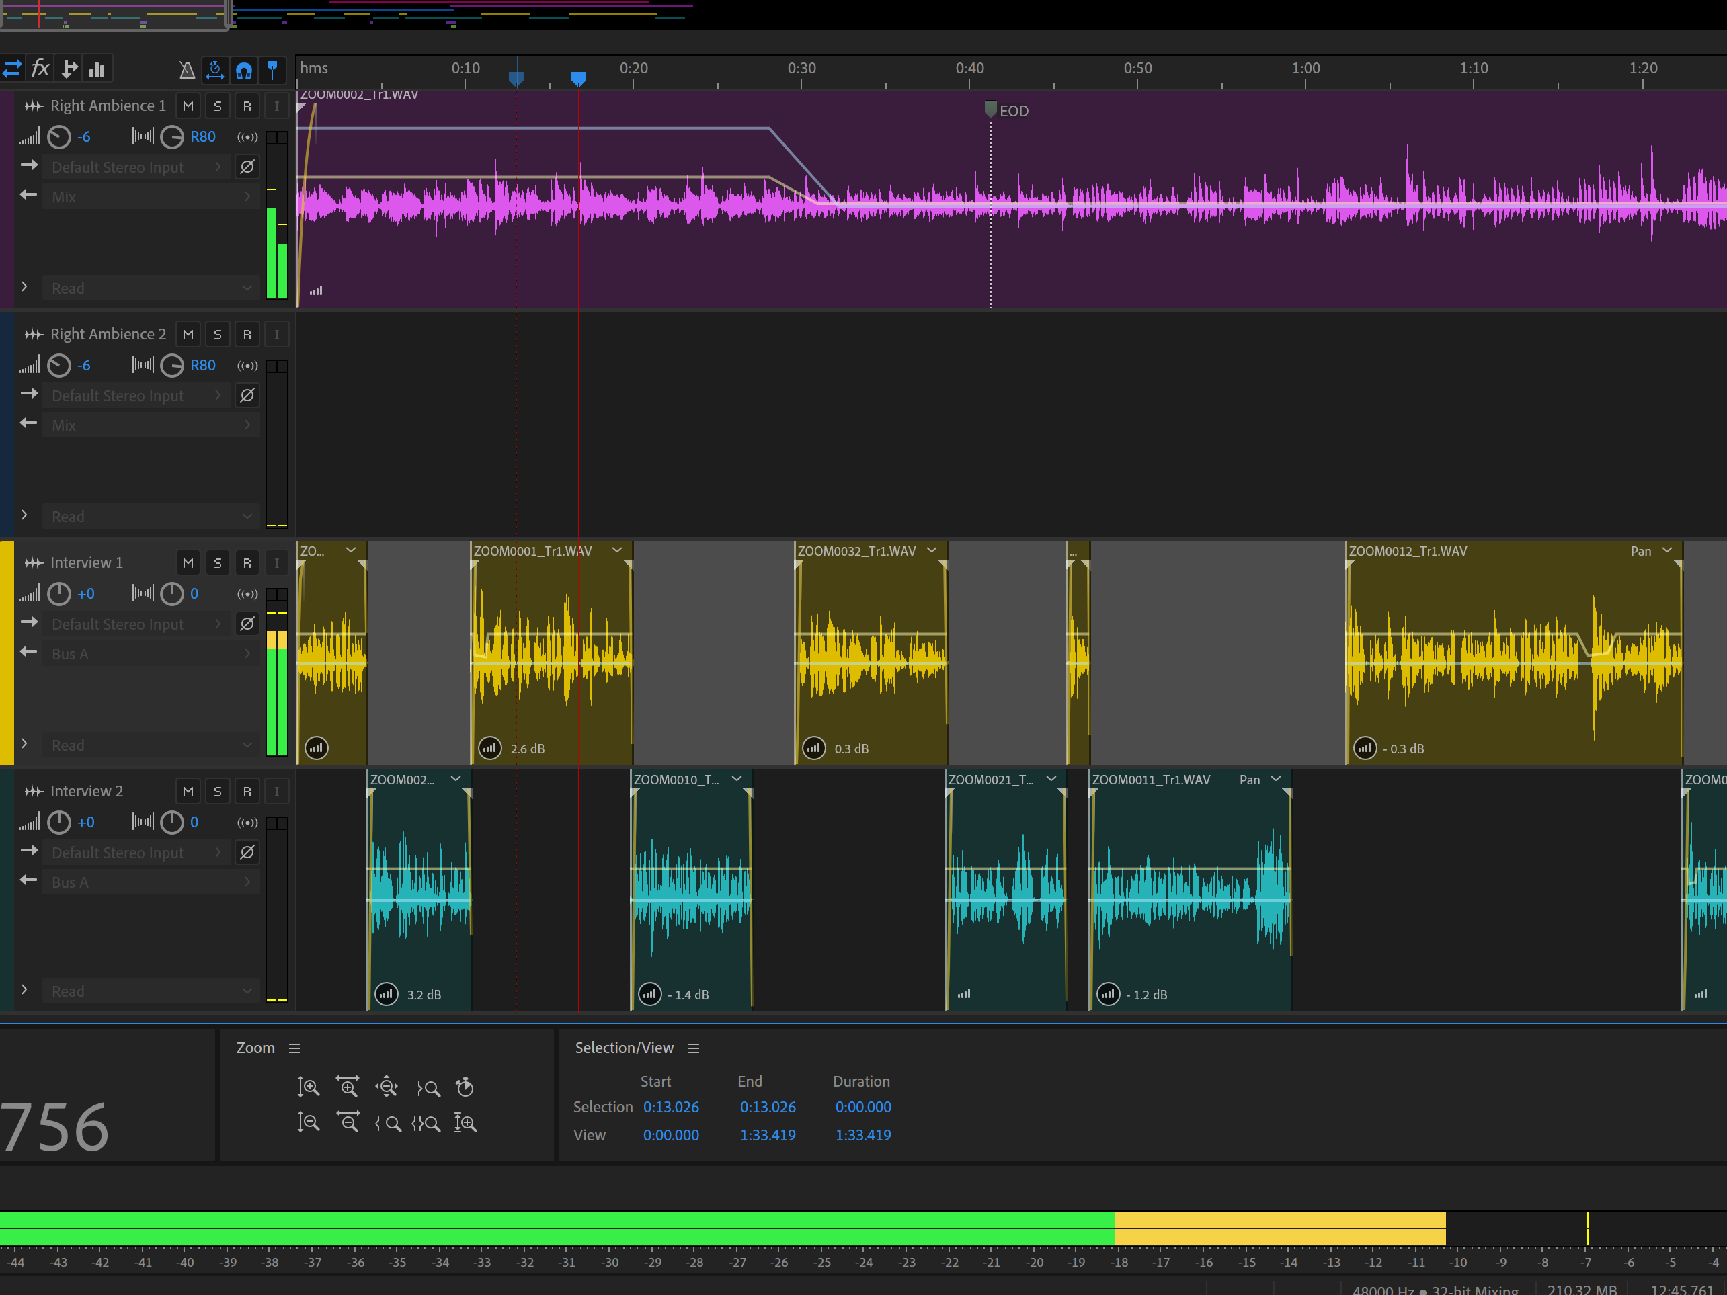Click the View End time value

click(x=768, y=1135)
